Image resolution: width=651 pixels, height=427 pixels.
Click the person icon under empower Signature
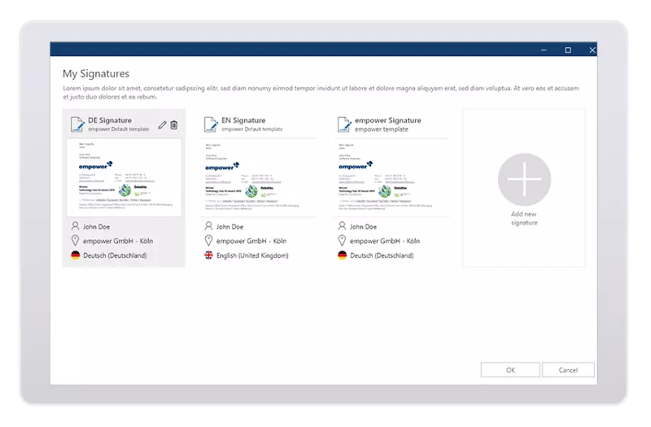[x=342, y=226]
